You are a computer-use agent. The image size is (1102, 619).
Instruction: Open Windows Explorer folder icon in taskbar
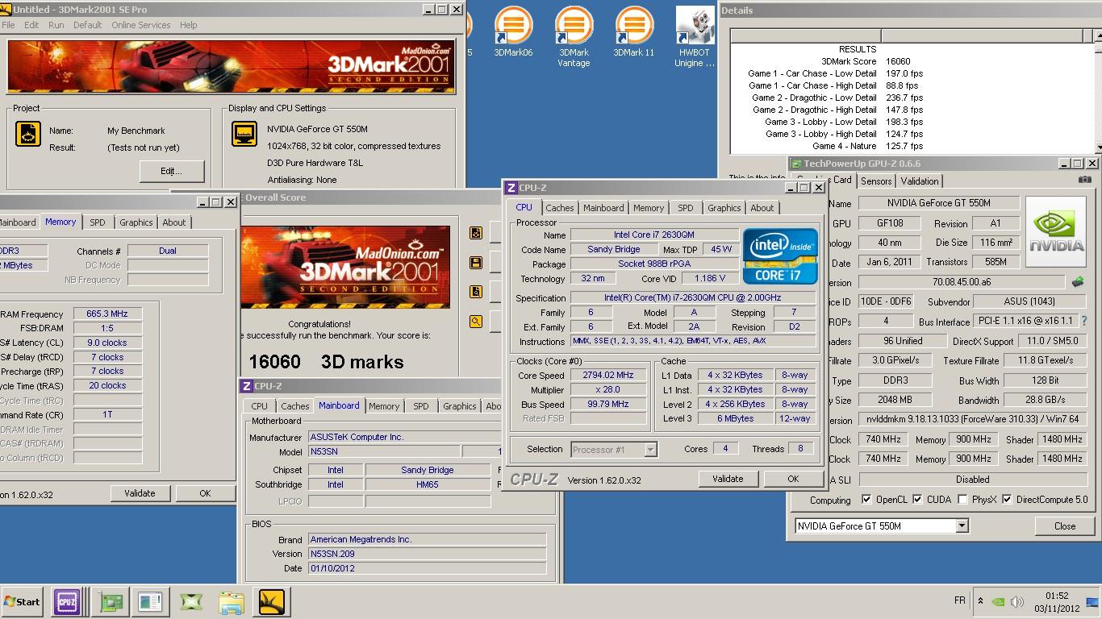[x=232, y=601]
